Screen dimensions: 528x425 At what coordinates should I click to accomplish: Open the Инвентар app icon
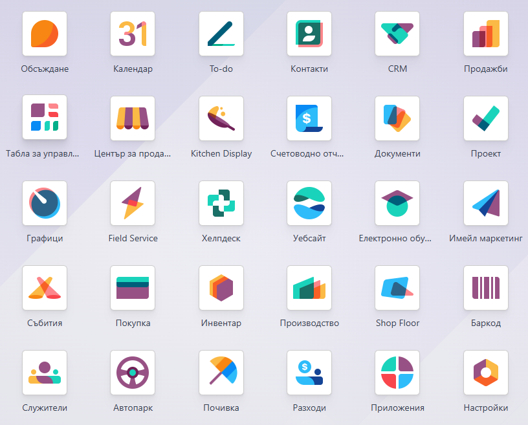tap(221, 288)
